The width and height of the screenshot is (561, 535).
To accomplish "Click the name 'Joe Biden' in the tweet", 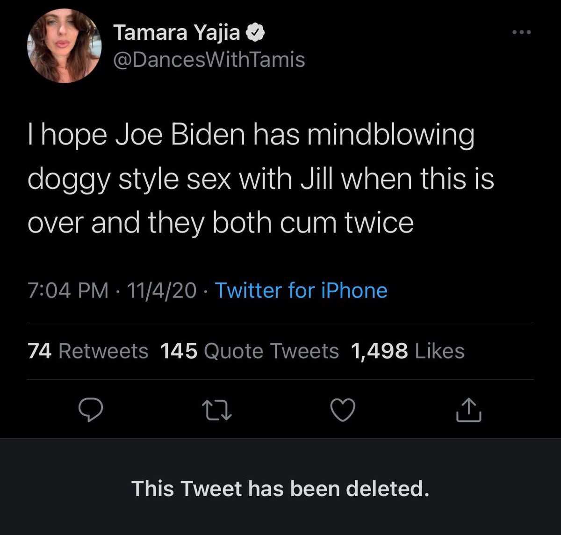I will point(180,135).
